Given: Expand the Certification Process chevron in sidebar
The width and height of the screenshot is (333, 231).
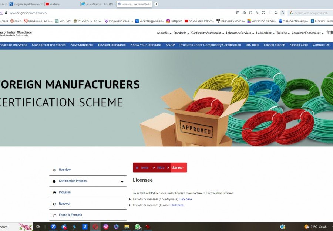Looking at the screenshot, I should click(122, 181).
